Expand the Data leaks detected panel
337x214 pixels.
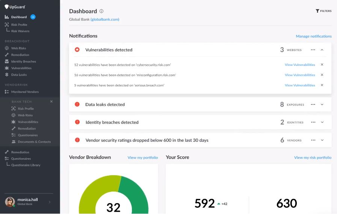[322, 104]
